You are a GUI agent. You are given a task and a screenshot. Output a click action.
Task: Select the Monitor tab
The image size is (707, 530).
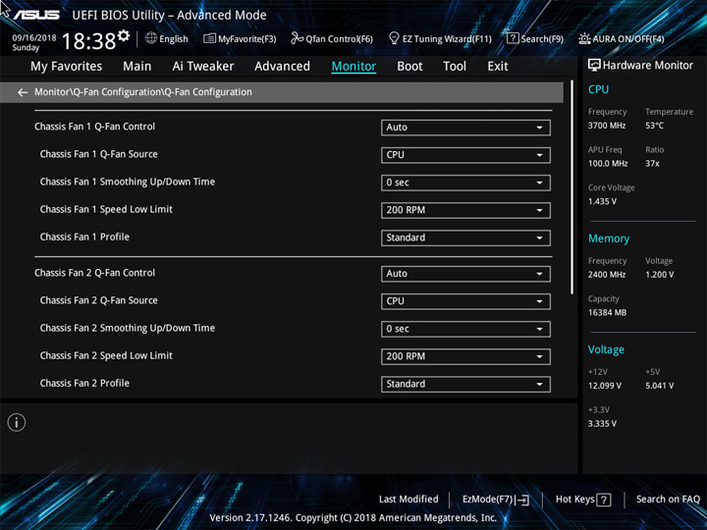(353, 67)
